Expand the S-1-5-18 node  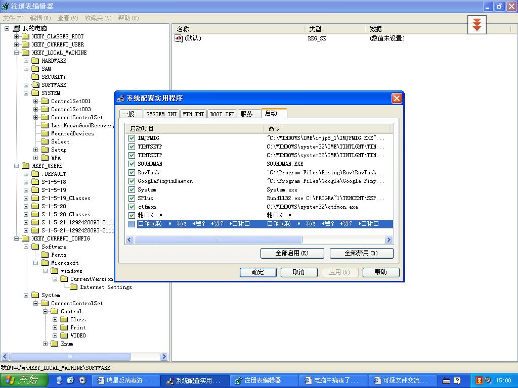[26, 182]
